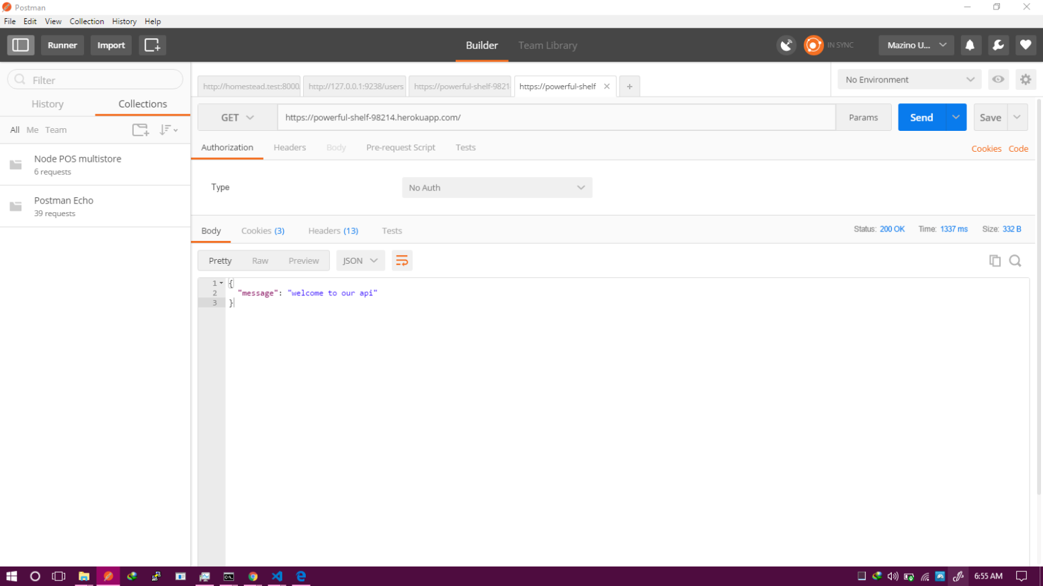The width and height of the screenshot is (1043, 586).
Task: Open settings with the wrench icon
Action: [998, 45]
